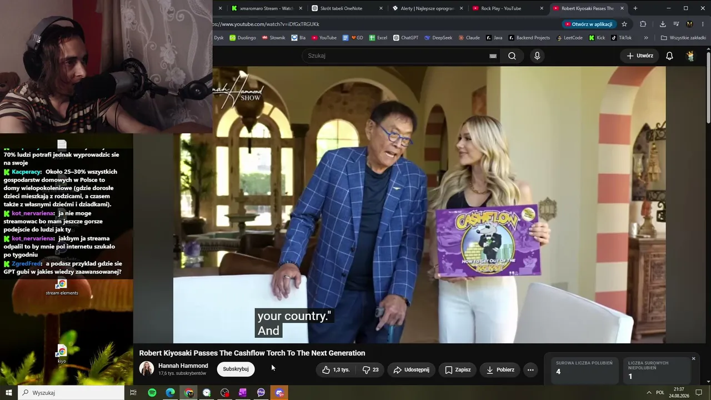This screenshot has width=711, height=400.
Task: Click the video player showing Cashflow game
Action: (419, 204)
